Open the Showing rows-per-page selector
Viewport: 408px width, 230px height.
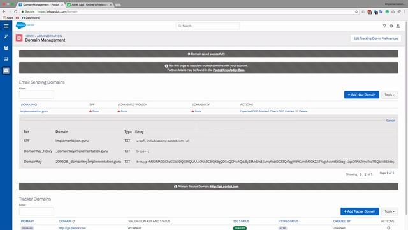363,174
